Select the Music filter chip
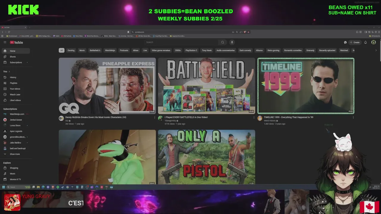381x214 pixels. tap(82, 50)
